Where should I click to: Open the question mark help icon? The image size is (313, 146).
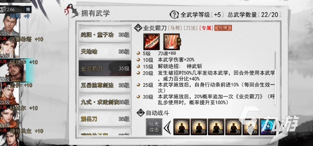click(x=174, y=15)
